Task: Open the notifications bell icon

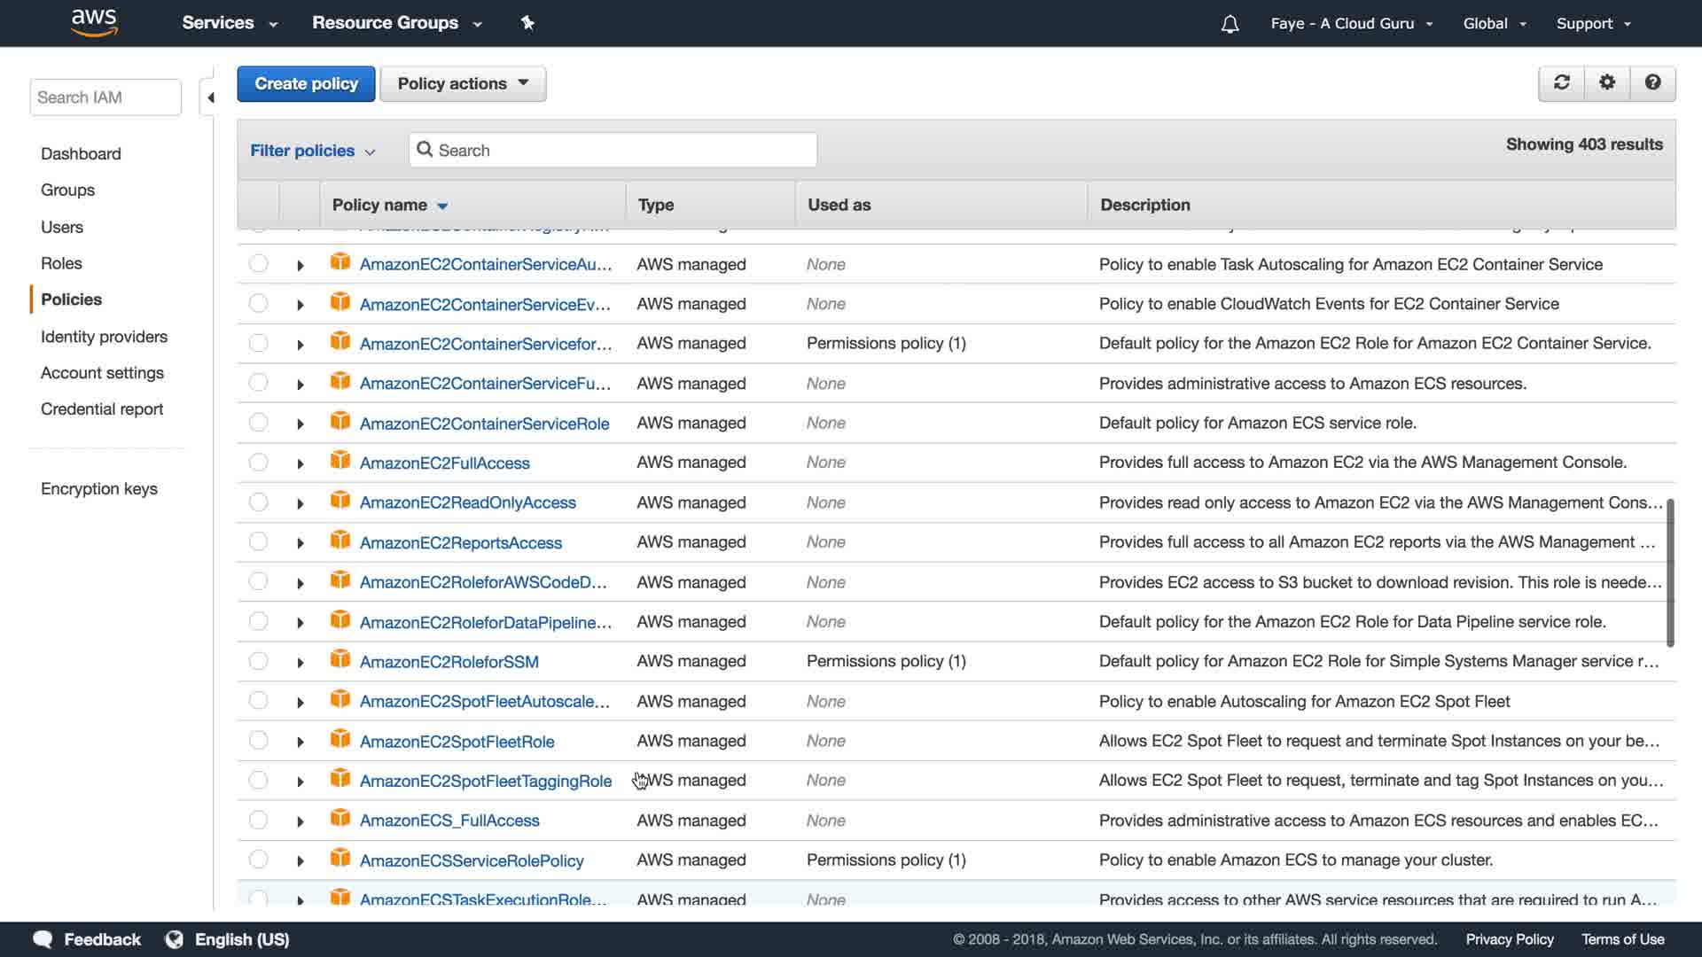Action: pyautogui.click(x=1230, y=24)
